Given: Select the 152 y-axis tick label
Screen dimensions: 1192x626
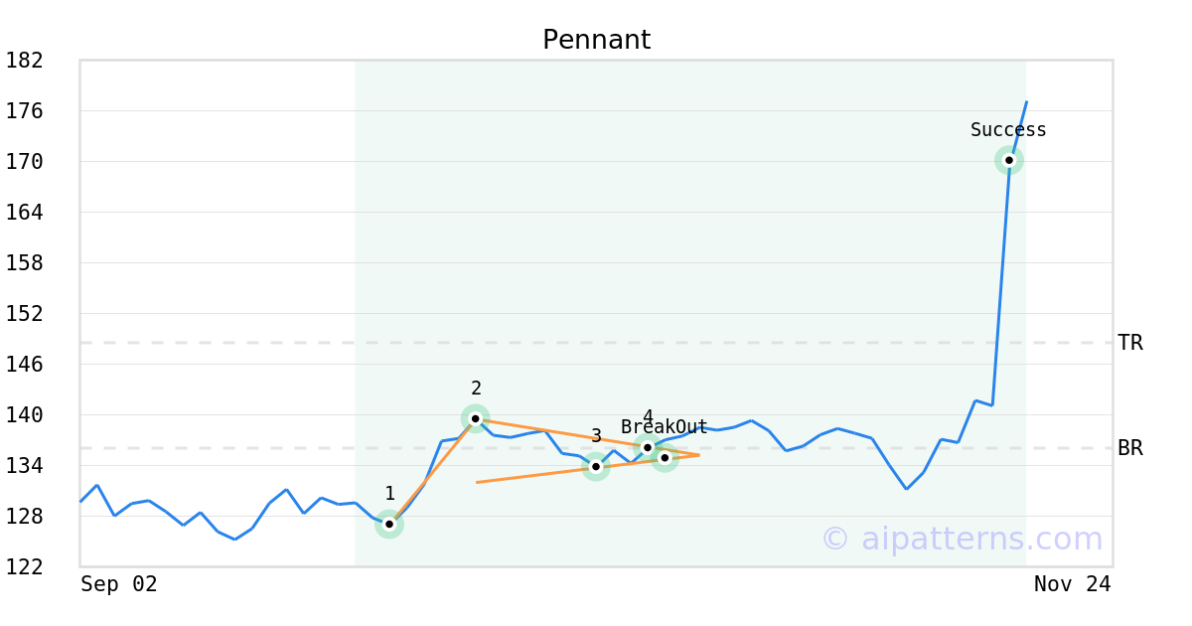Looking at the screenshot, I should click(x=25, y=314).
